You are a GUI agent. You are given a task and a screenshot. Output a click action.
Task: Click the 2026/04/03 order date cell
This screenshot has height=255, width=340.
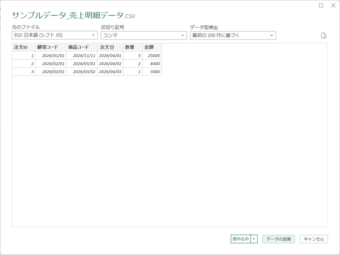pos(110,72)
